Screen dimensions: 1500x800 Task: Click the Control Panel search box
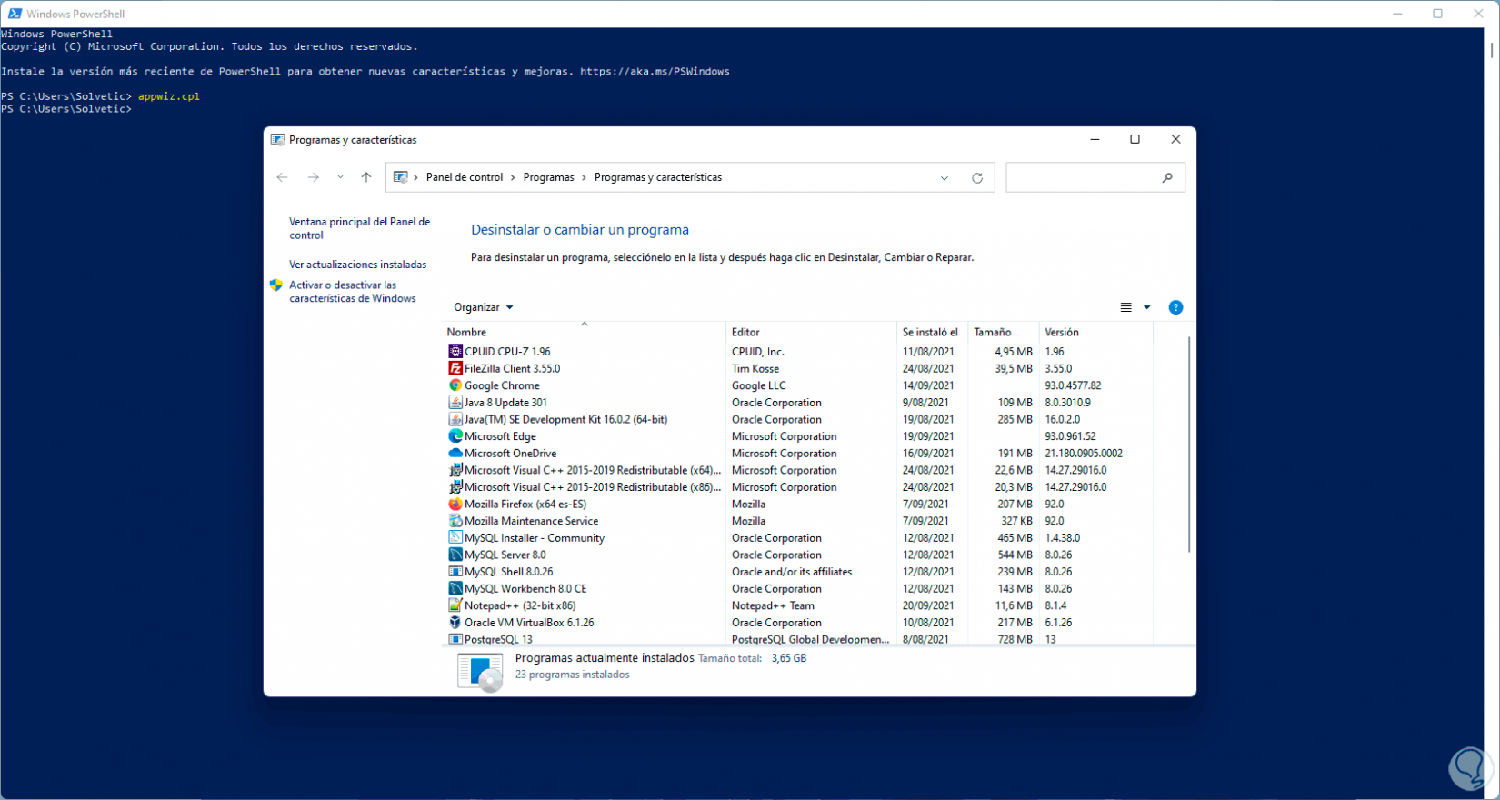tap(1082, 178)
